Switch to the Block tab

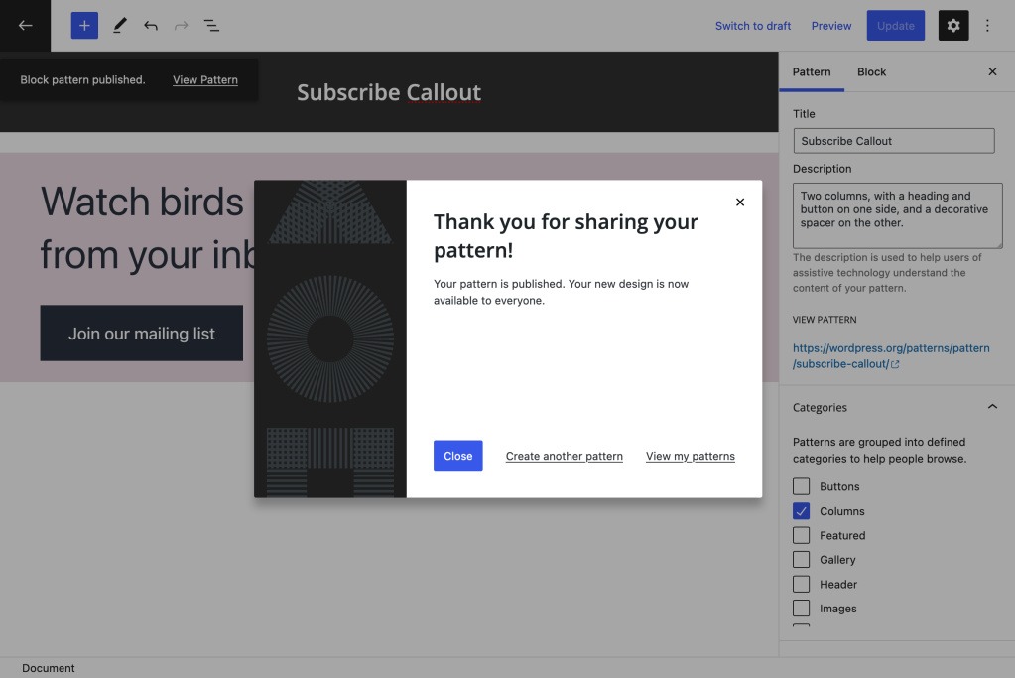point(871,71)
